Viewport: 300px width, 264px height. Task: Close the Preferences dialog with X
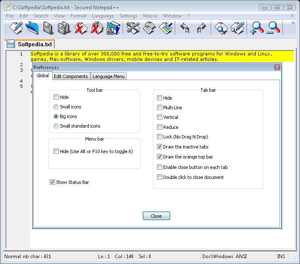click(x=277, y=67)
